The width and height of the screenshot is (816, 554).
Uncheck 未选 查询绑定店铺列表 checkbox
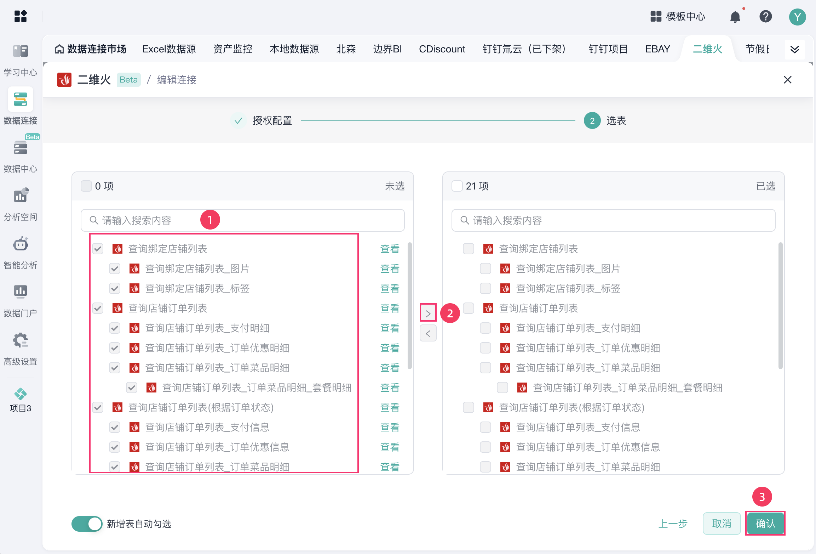point(98,249)
